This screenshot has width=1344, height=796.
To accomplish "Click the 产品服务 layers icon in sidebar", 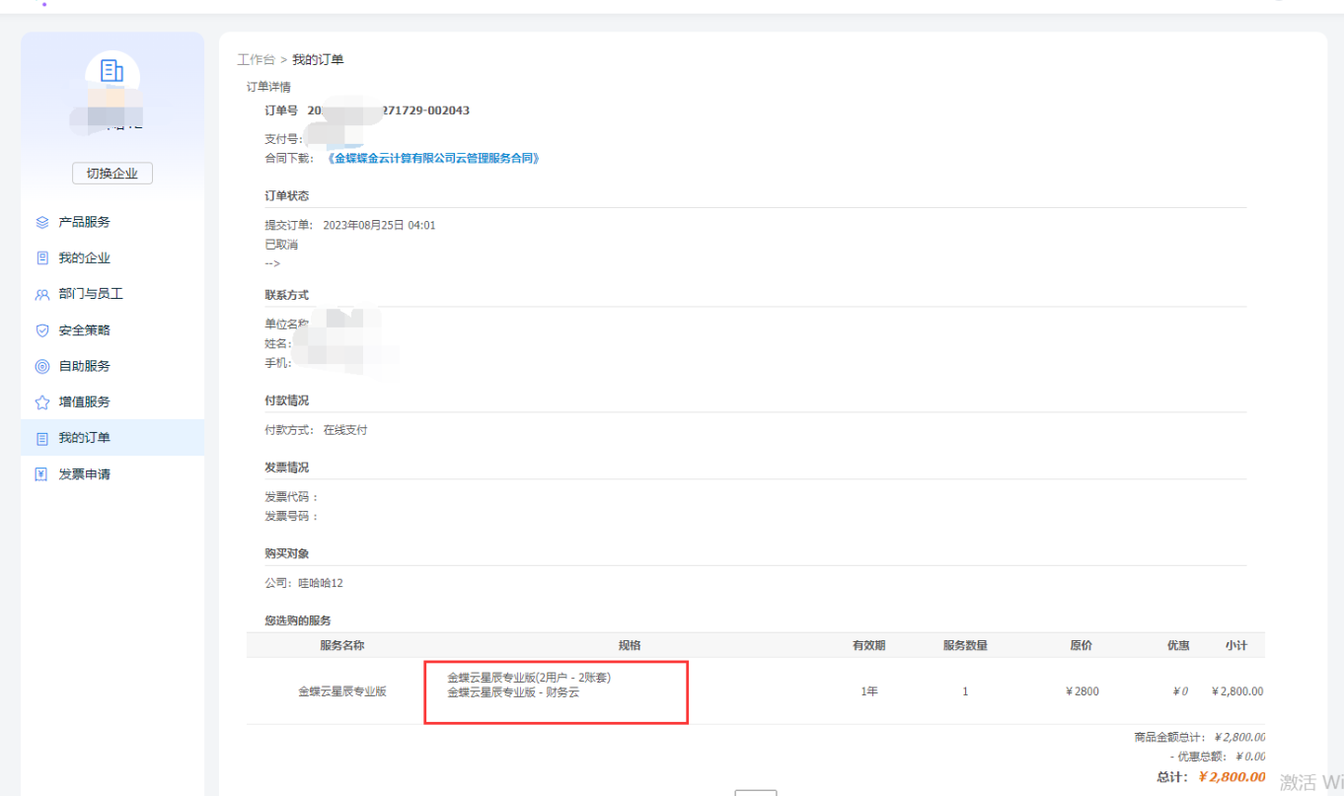I will click(42, 223).
